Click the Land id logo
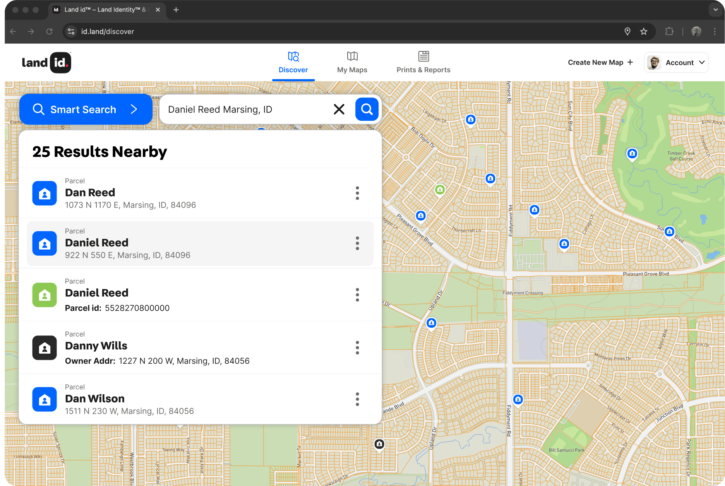This screenshot has width=725, height=486. [46, 62]
